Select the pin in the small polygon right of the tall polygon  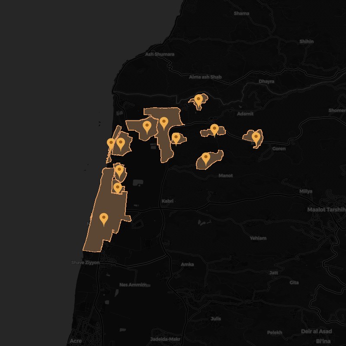[176, 138]
